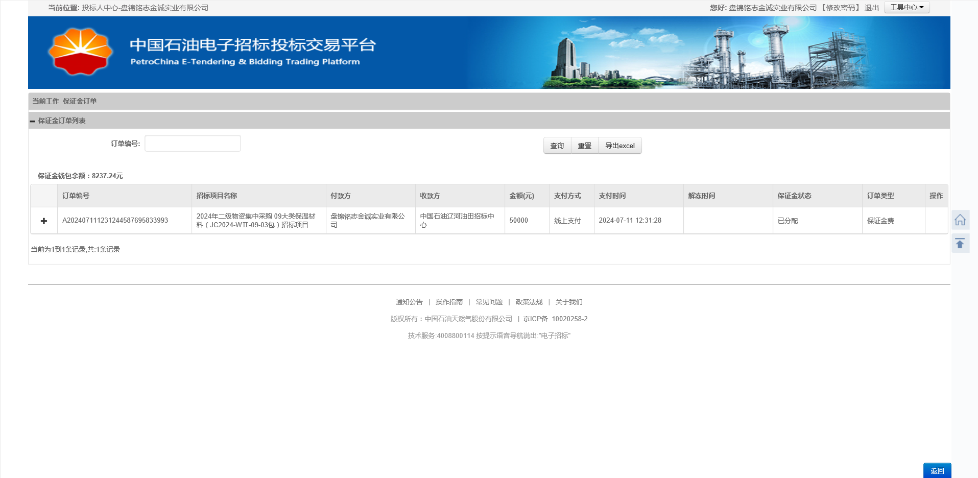The width and height of the screenshot is (978, 478).
Task: Open 关于我们 footer link
Action: point(569,302)
